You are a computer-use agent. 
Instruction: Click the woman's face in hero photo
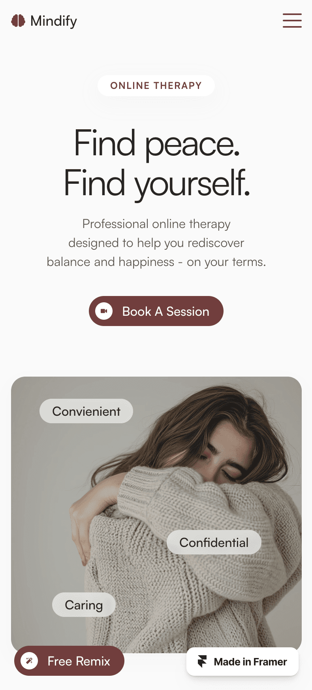pyautogui.click(x=229, y=454)
